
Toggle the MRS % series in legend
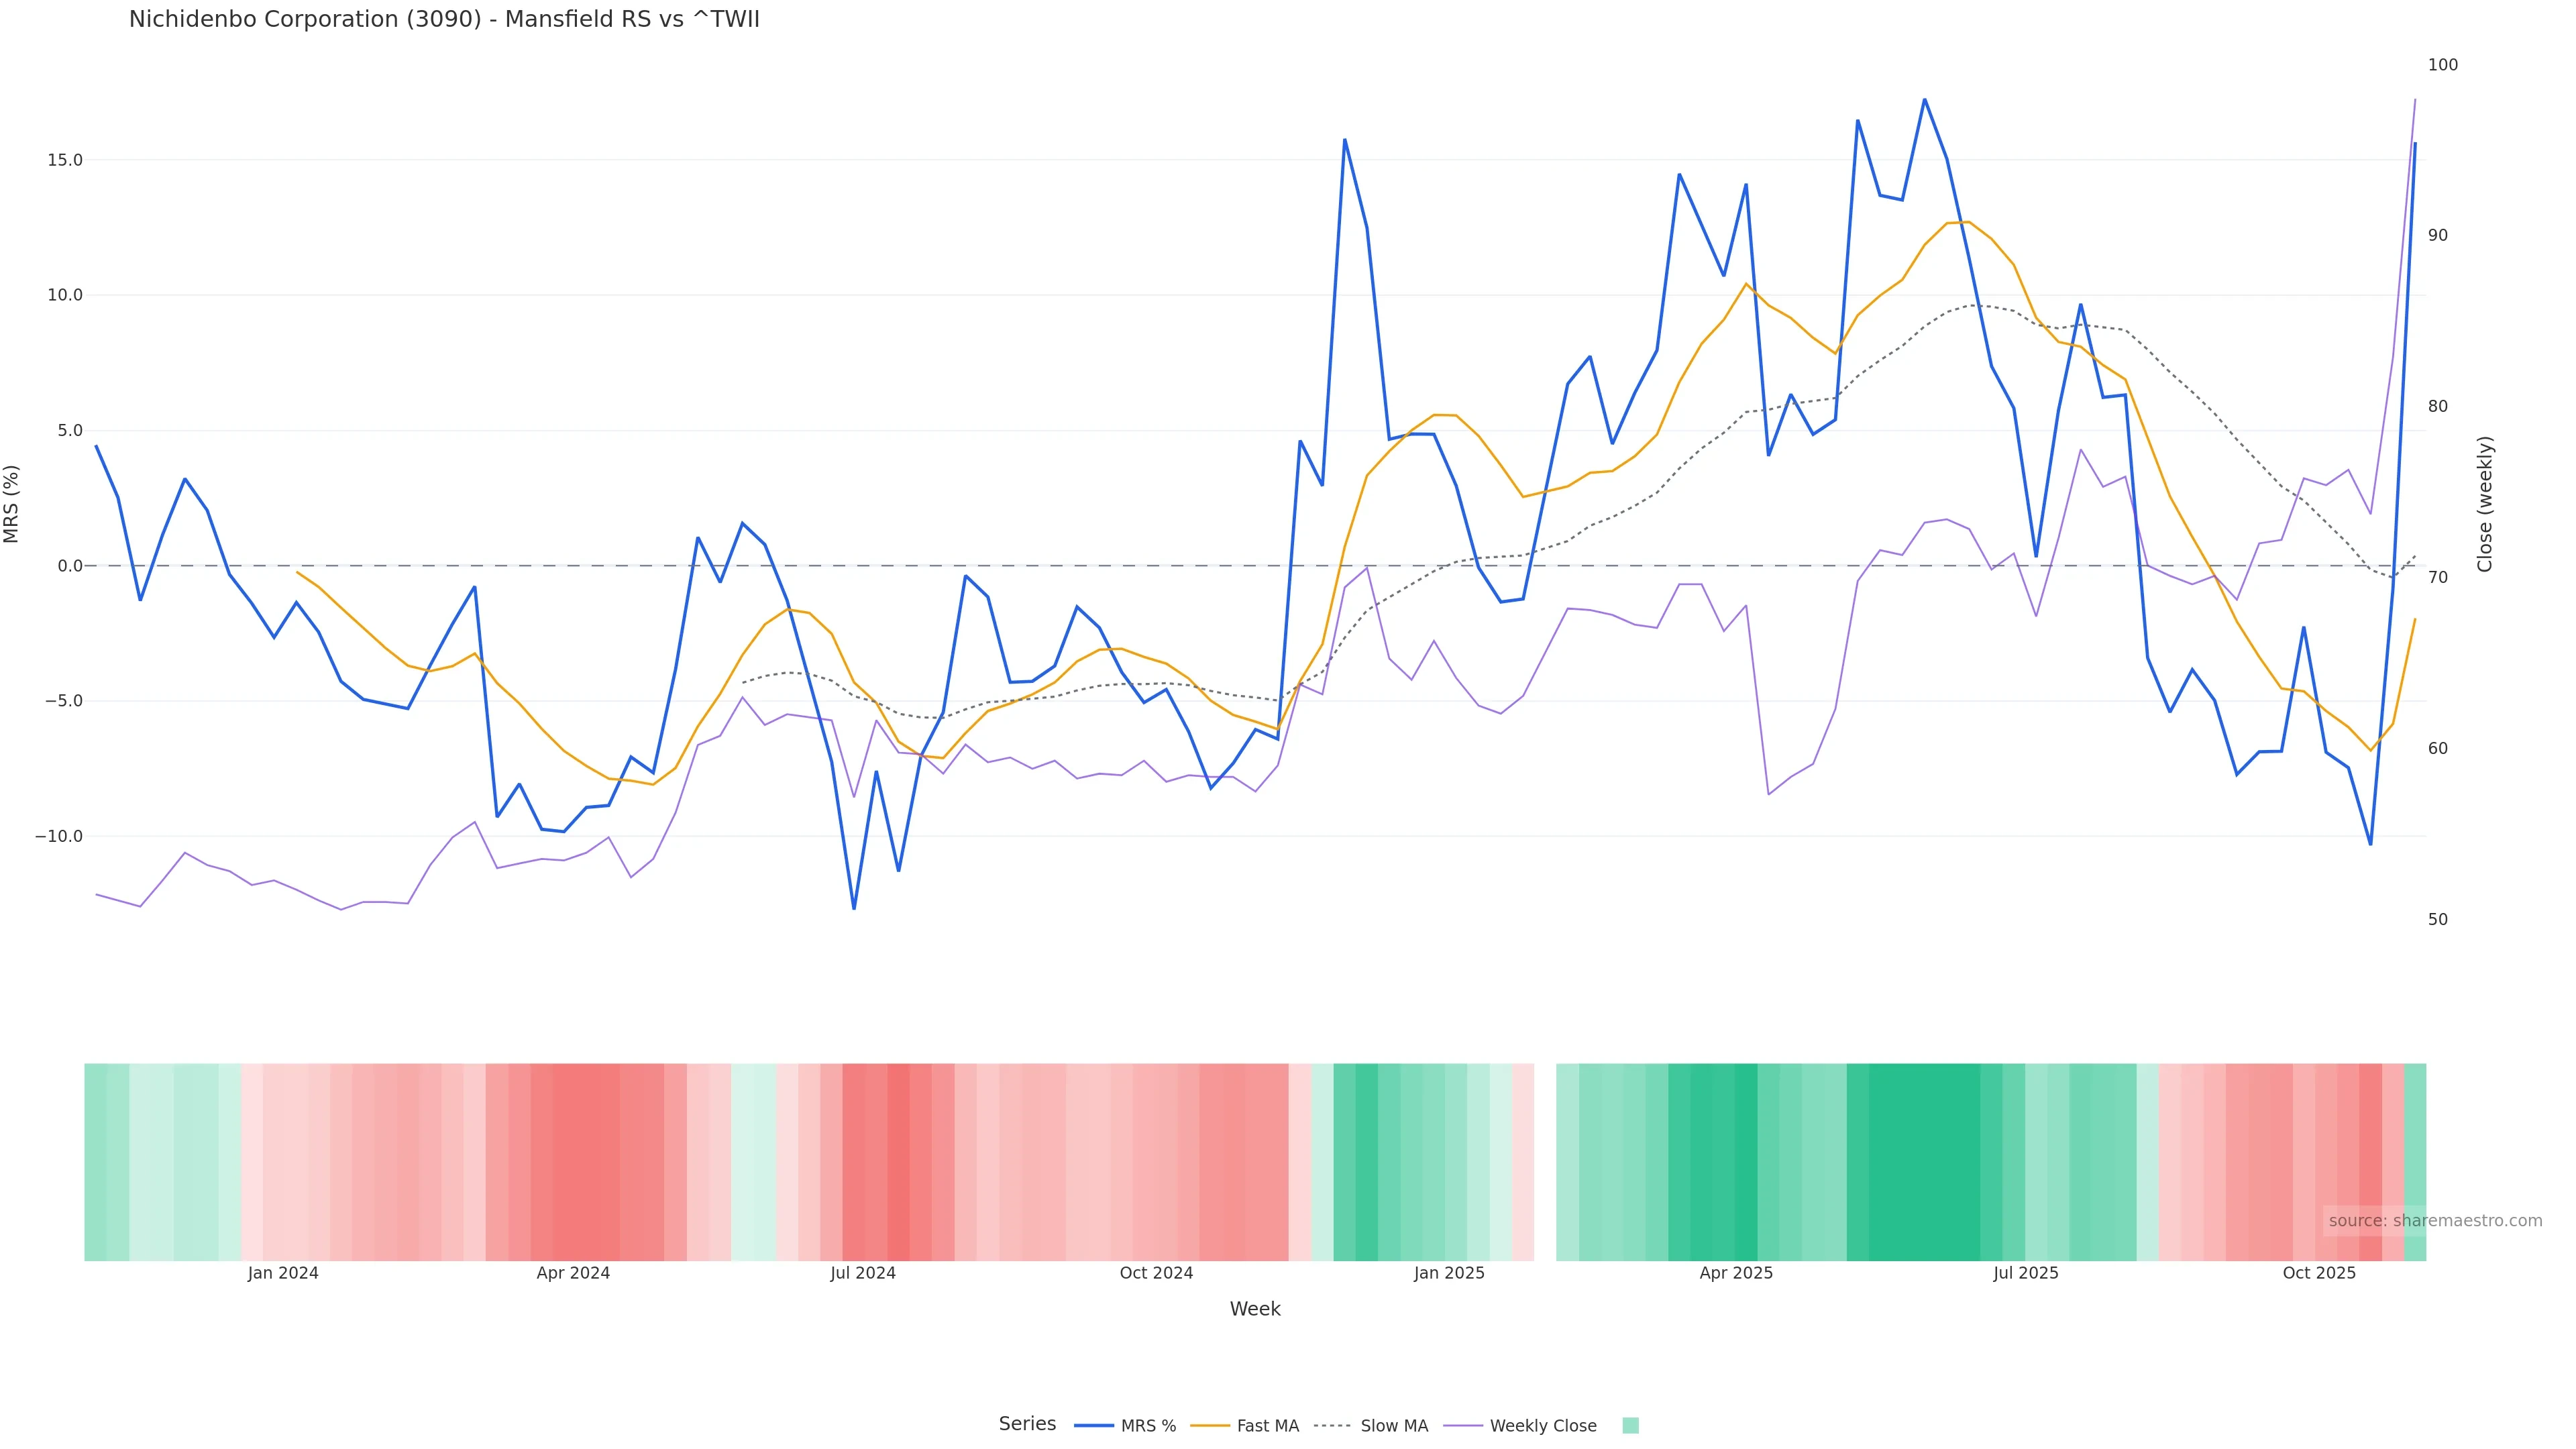click(1148, 1426)
